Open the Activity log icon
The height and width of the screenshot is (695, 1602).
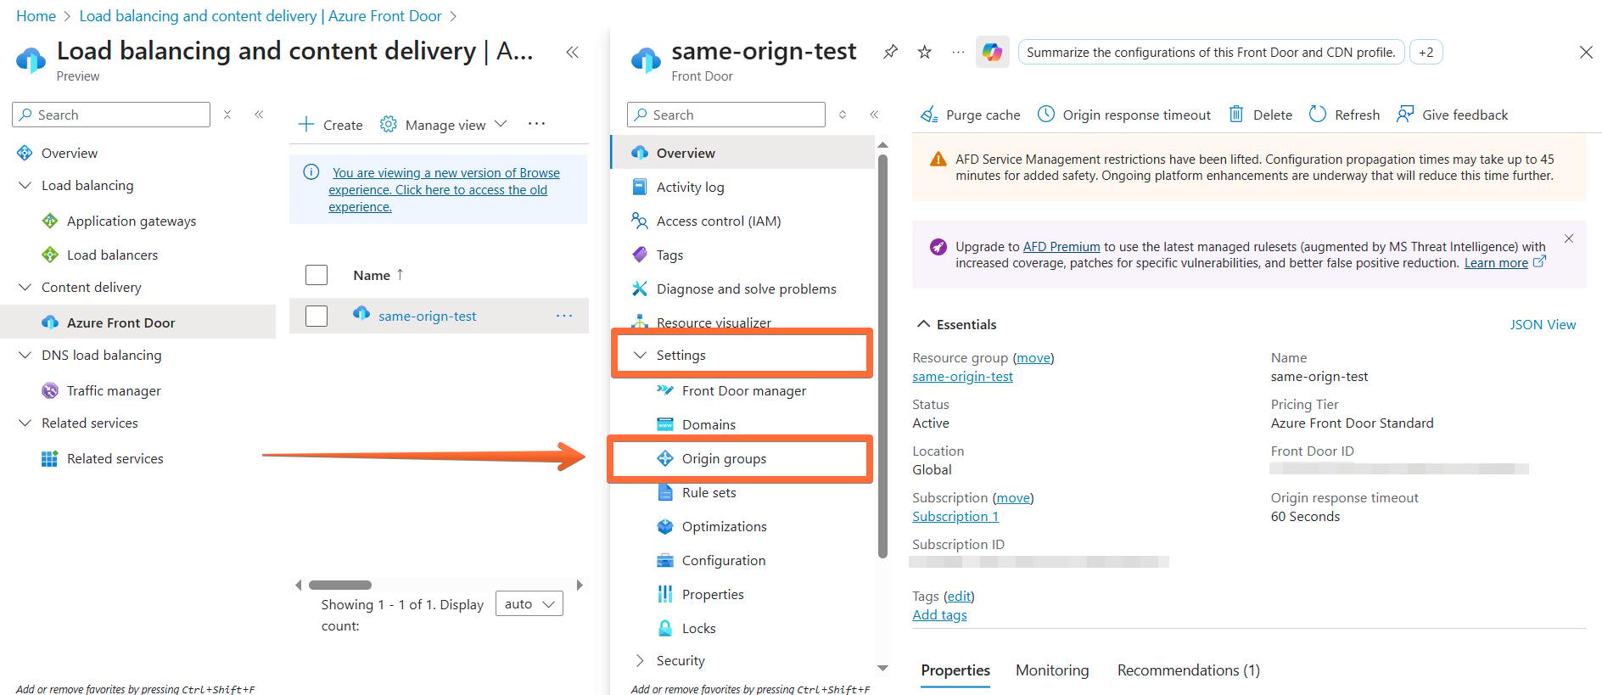[x=640, y=187]
